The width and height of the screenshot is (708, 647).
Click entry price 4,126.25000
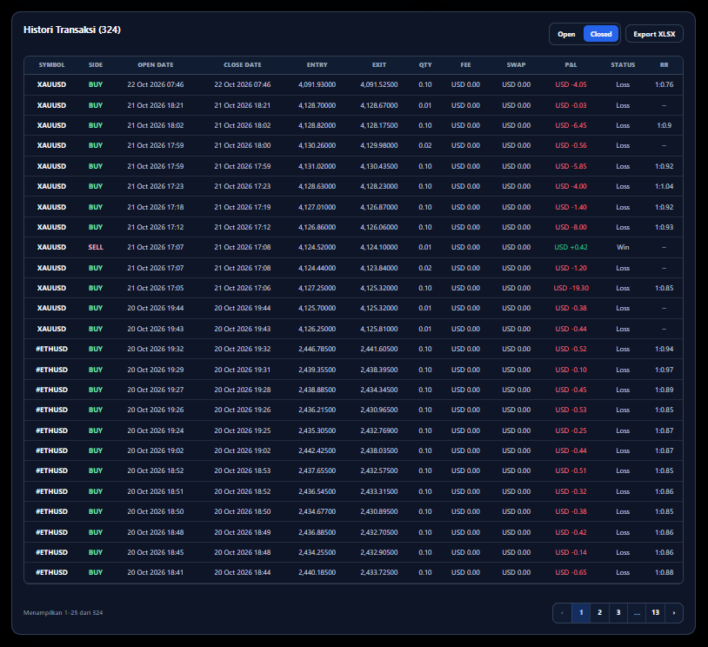[317, 329]
